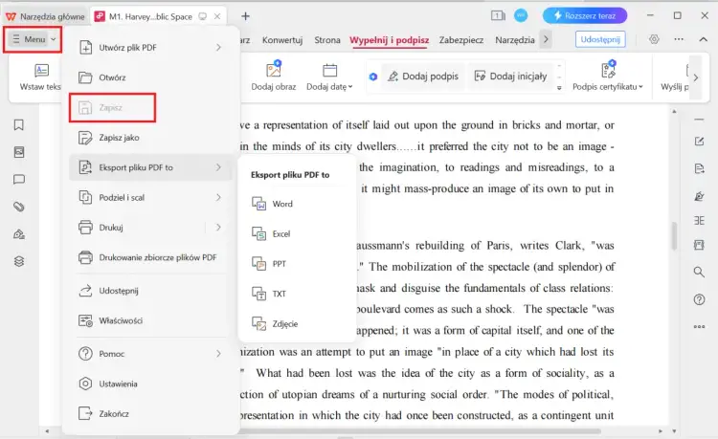Open layers panel in left sidebar
718x439 pixels.
click(19, 261)
